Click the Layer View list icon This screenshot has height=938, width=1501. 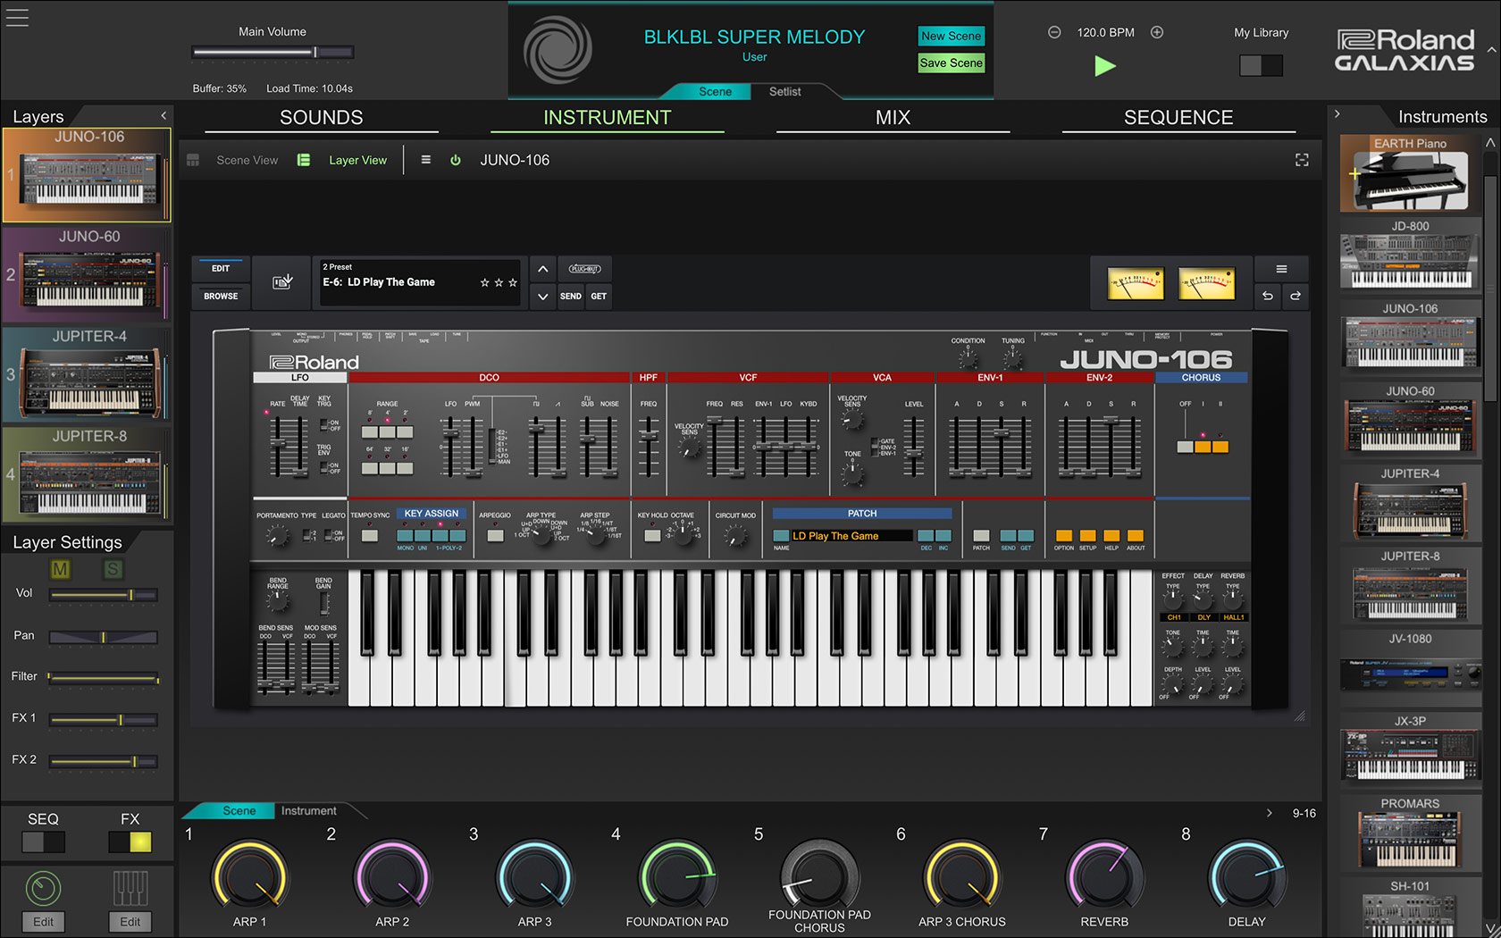(304, 160)
